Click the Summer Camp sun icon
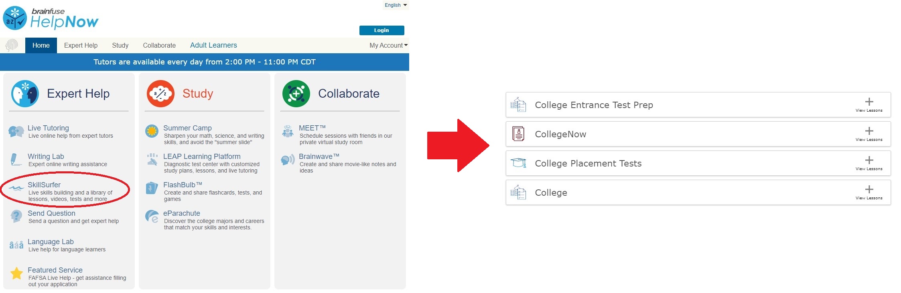 (152, 131)
